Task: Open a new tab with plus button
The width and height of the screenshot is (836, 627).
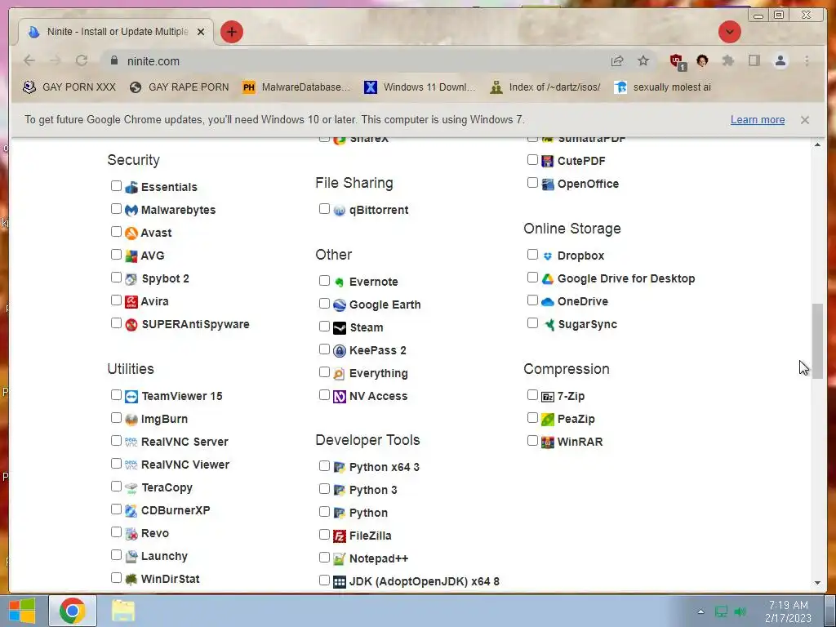Action: 231,32
